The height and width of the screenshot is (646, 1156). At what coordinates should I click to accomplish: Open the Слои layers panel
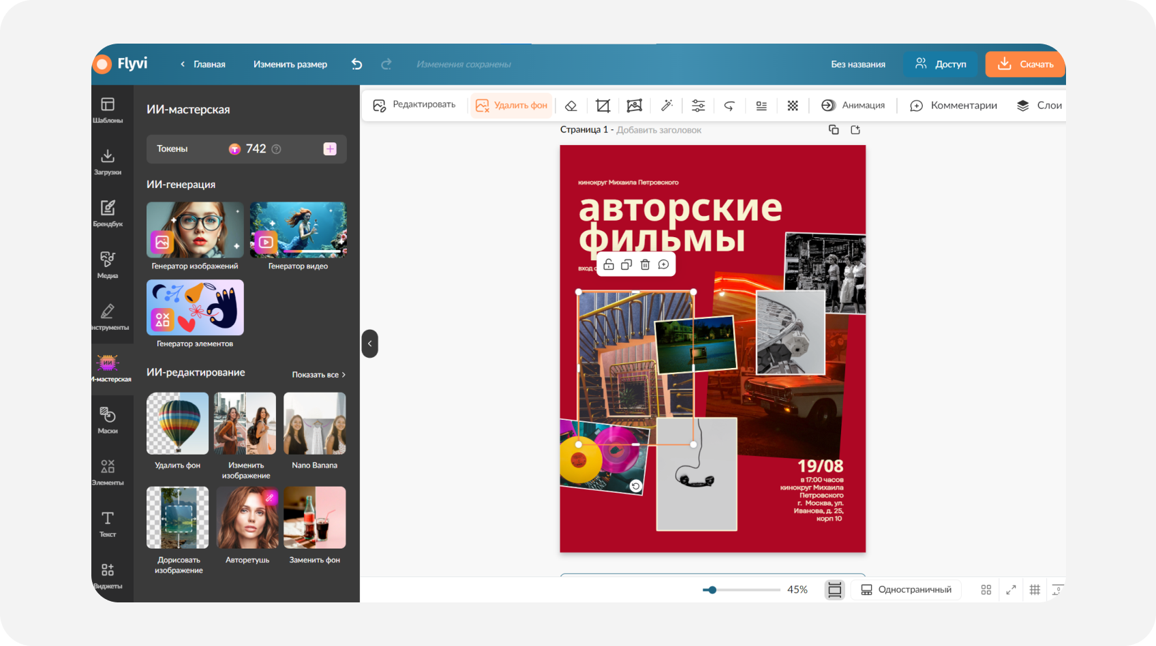1039,105
